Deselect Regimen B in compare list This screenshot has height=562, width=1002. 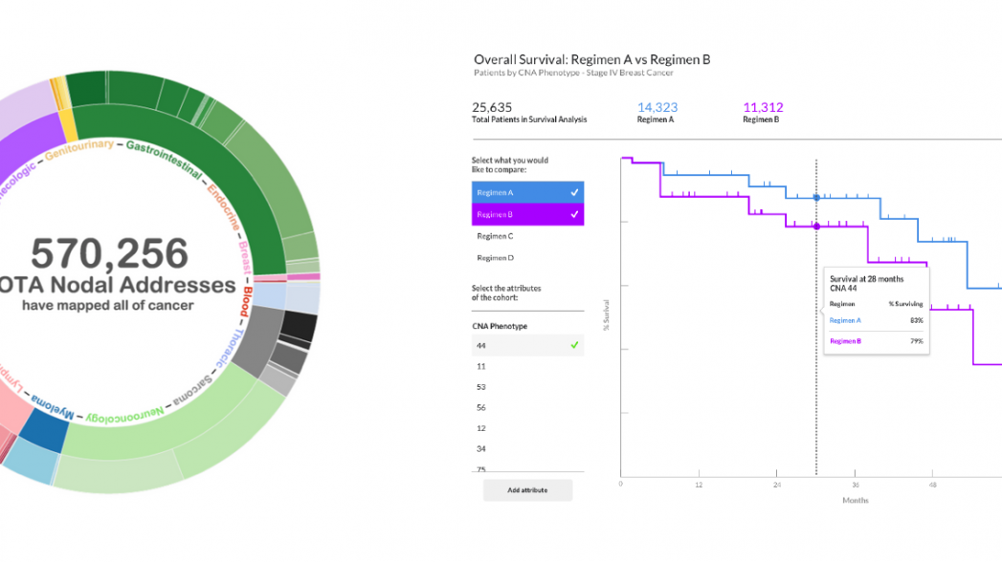(x=574, y=215)
